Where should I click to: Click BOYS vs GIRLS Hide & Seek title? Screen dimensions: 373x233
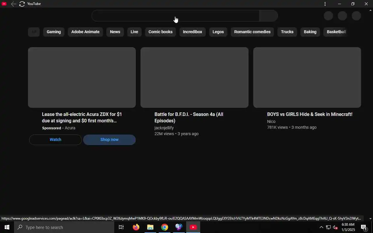click(x=310, y=114)
